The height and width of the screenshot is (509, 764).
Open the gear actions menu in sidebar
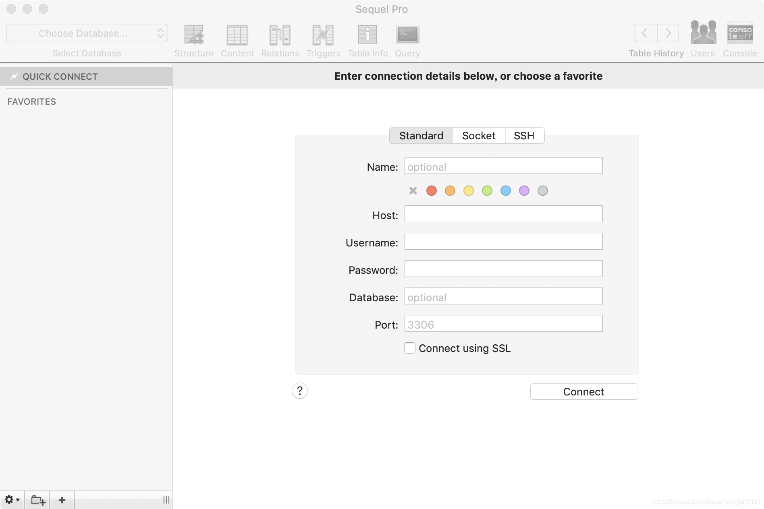pos(12,500)
